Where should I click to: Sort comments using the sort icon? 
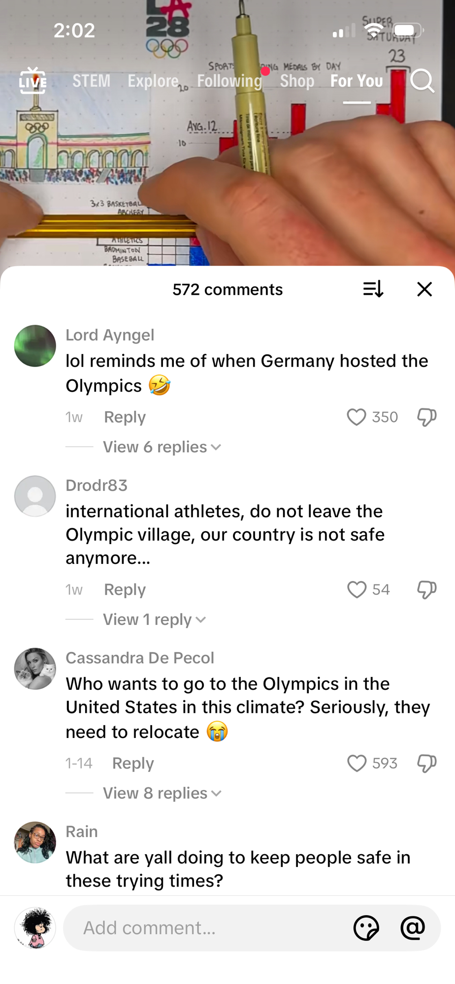(373, 289)
